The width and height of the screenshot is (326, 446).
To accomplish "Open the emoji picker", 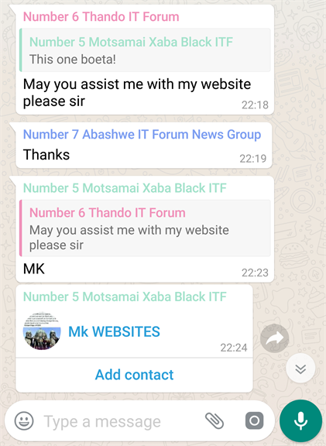I will tap(24, 421).
